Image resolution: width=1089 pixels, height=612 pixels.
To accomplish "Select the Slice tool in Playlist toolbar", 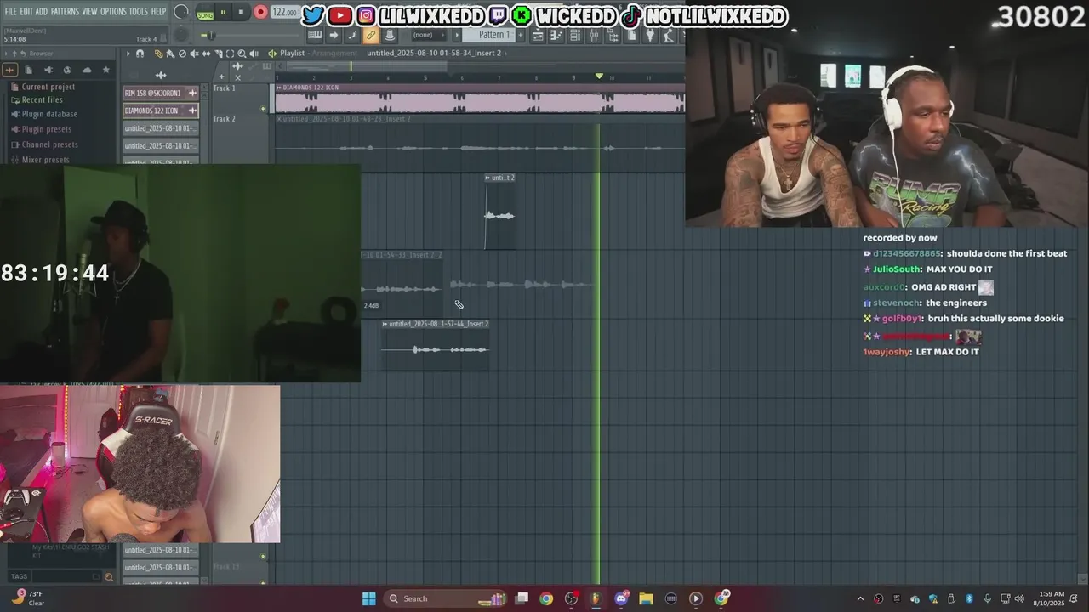I will tap(218, 54).
